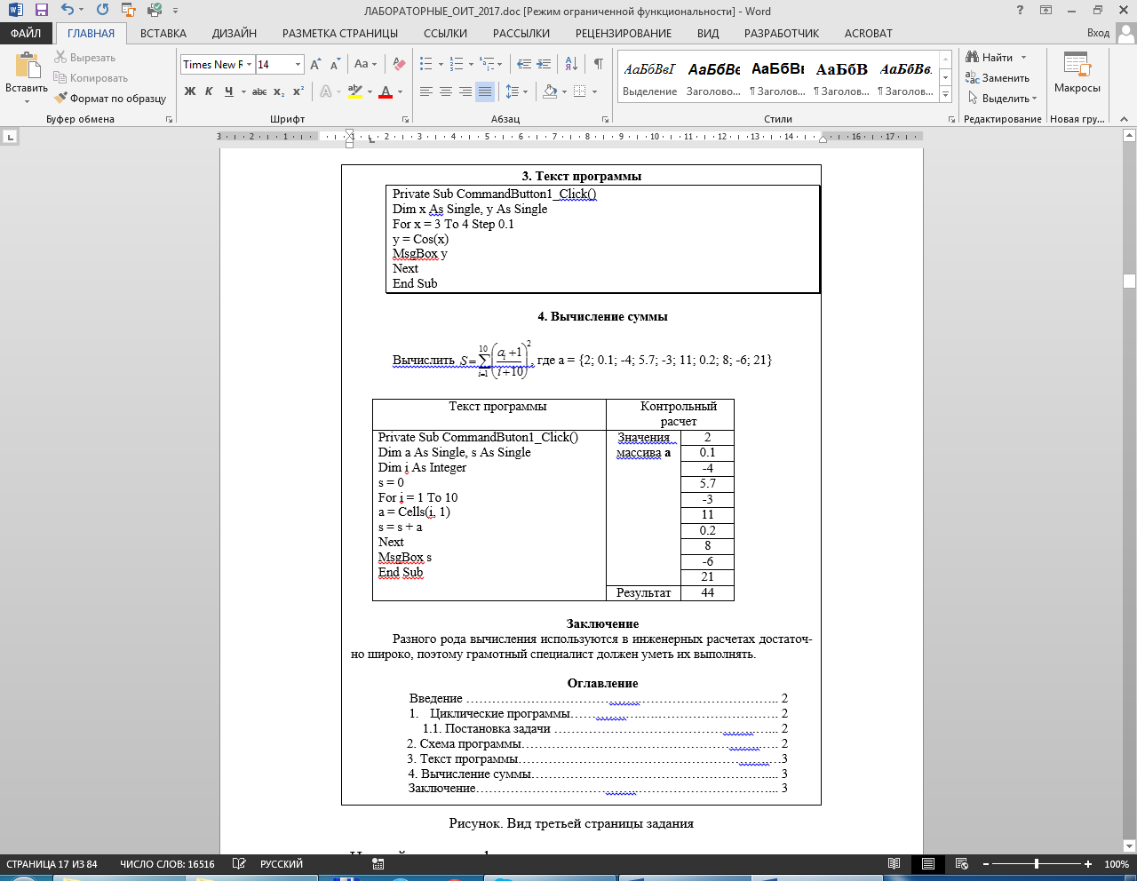Click the Help question mark icon
The width and height of the screenshot is (1137, 881).
tap(1020, 11)
